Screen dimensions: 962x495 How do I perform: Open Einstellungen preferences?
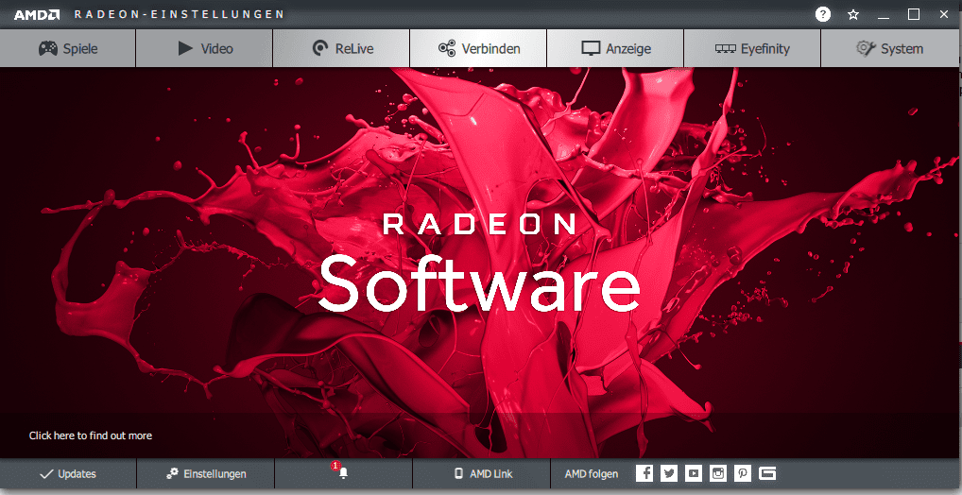click(205, 473)
